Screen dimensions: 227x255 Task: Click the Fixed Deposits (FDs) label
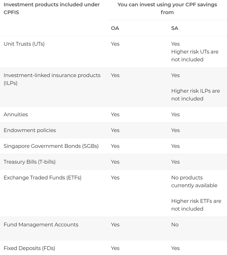(x=29, y=248)
